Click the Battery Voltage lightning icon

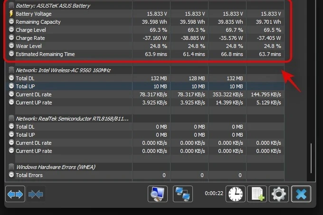point(11,14)
